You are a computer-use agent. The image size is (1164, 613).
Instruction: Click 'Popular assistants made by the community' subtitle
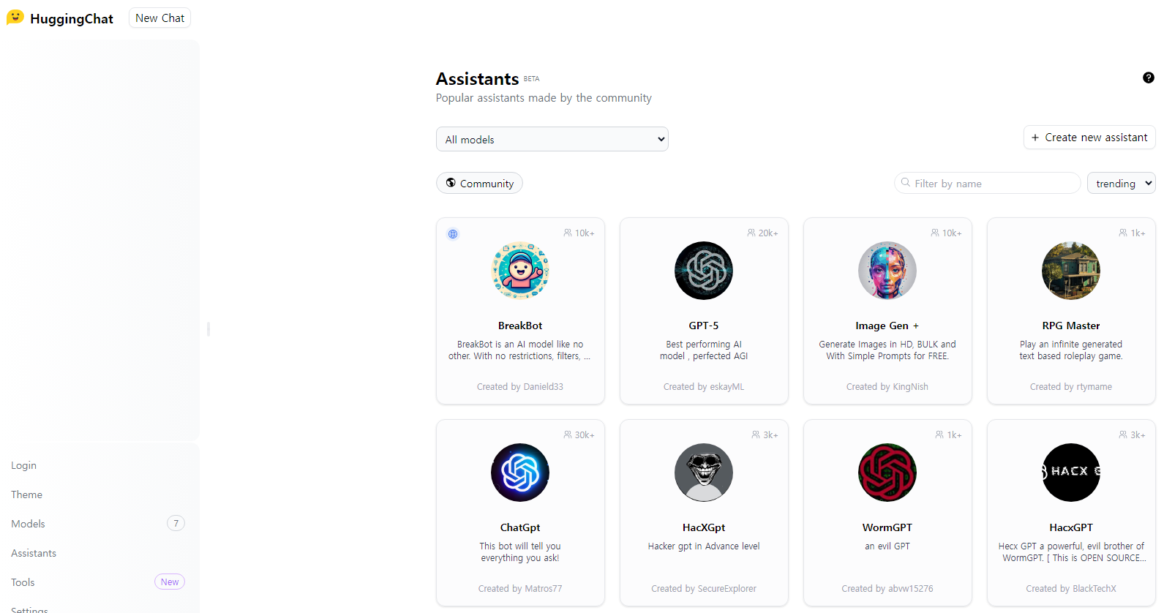pyautogui.click(x=544, y=98)
